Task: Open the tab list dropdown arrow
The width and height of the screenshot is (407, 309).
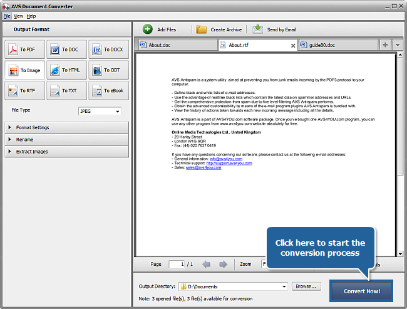Action: [398, 45]
